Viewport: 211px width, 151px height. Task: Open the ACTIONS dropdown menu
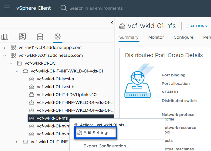pyautogui.click(x=196, y=26)
